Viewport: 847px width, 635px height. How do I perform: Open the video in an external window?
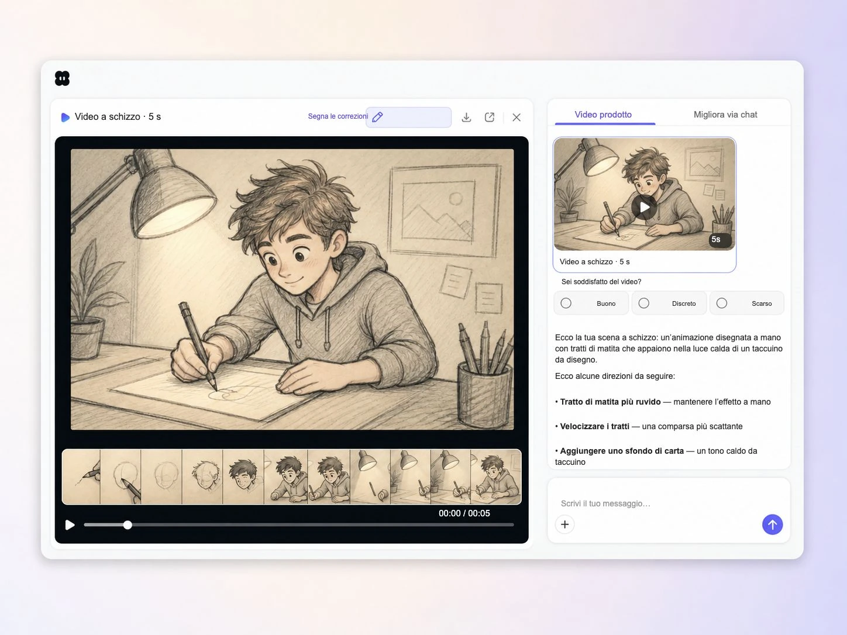click(x=490, y=118)
